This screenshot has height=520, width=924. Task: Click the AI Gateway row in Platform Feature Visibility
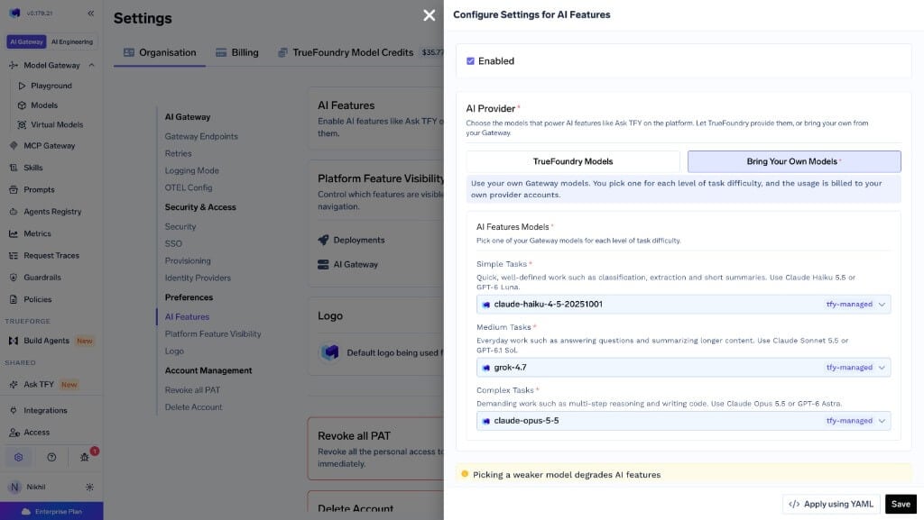(x=347, y=265)
